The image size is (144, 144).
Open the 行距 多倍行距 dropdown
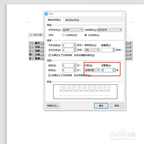coord(92,70)
